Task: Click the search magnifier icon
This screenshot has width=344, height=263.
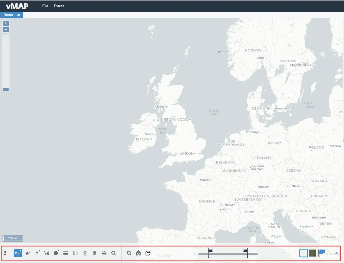Action: point(129,253)
